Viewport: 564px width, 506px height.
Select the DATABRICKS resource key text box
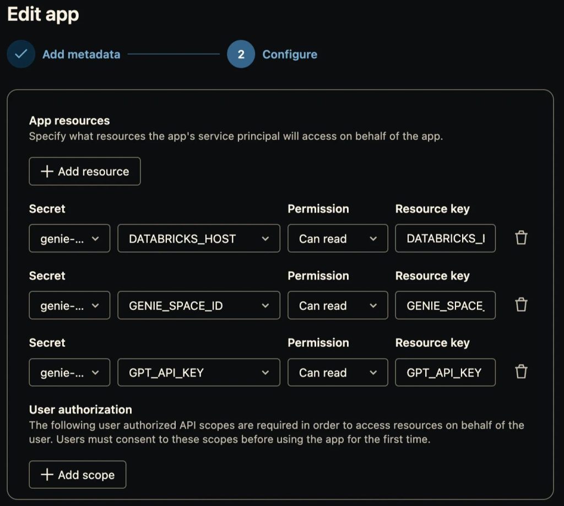click(x=444, y=238)
